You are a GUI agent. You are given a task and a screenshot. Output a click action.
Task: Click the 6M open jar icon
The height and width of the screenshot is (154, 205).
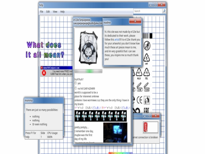tap(139, 87)
